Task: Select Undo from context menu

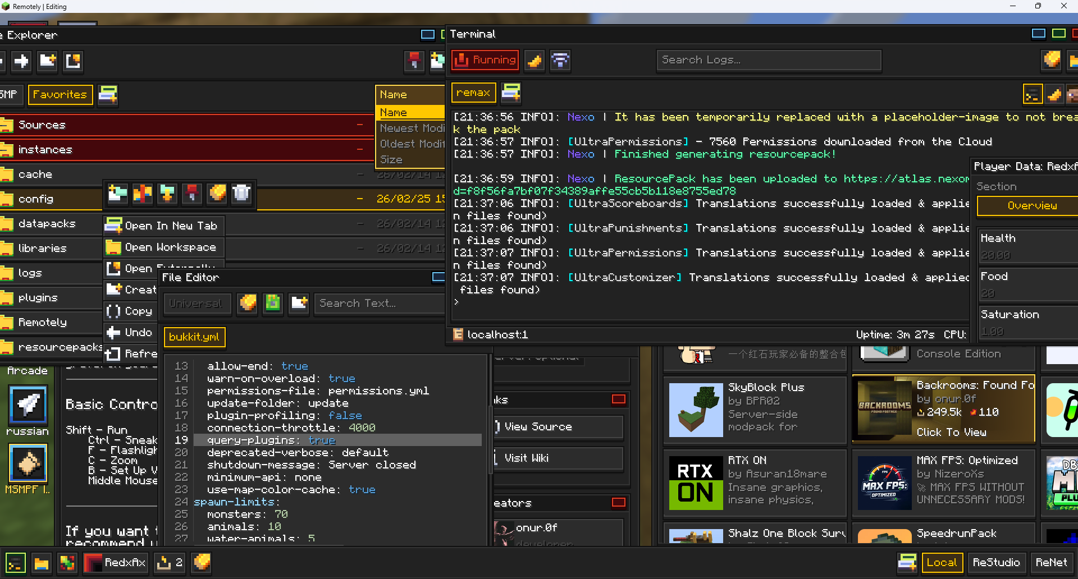Action: point(131,332)
